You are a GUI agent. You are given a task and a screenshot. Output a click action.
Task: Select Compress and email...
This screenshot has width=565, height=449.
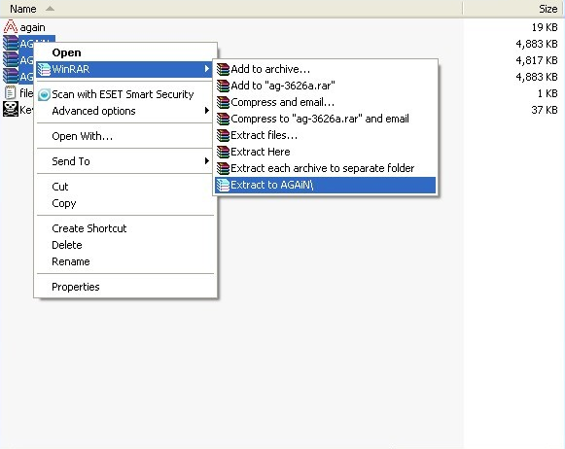[x=326, y=102]
